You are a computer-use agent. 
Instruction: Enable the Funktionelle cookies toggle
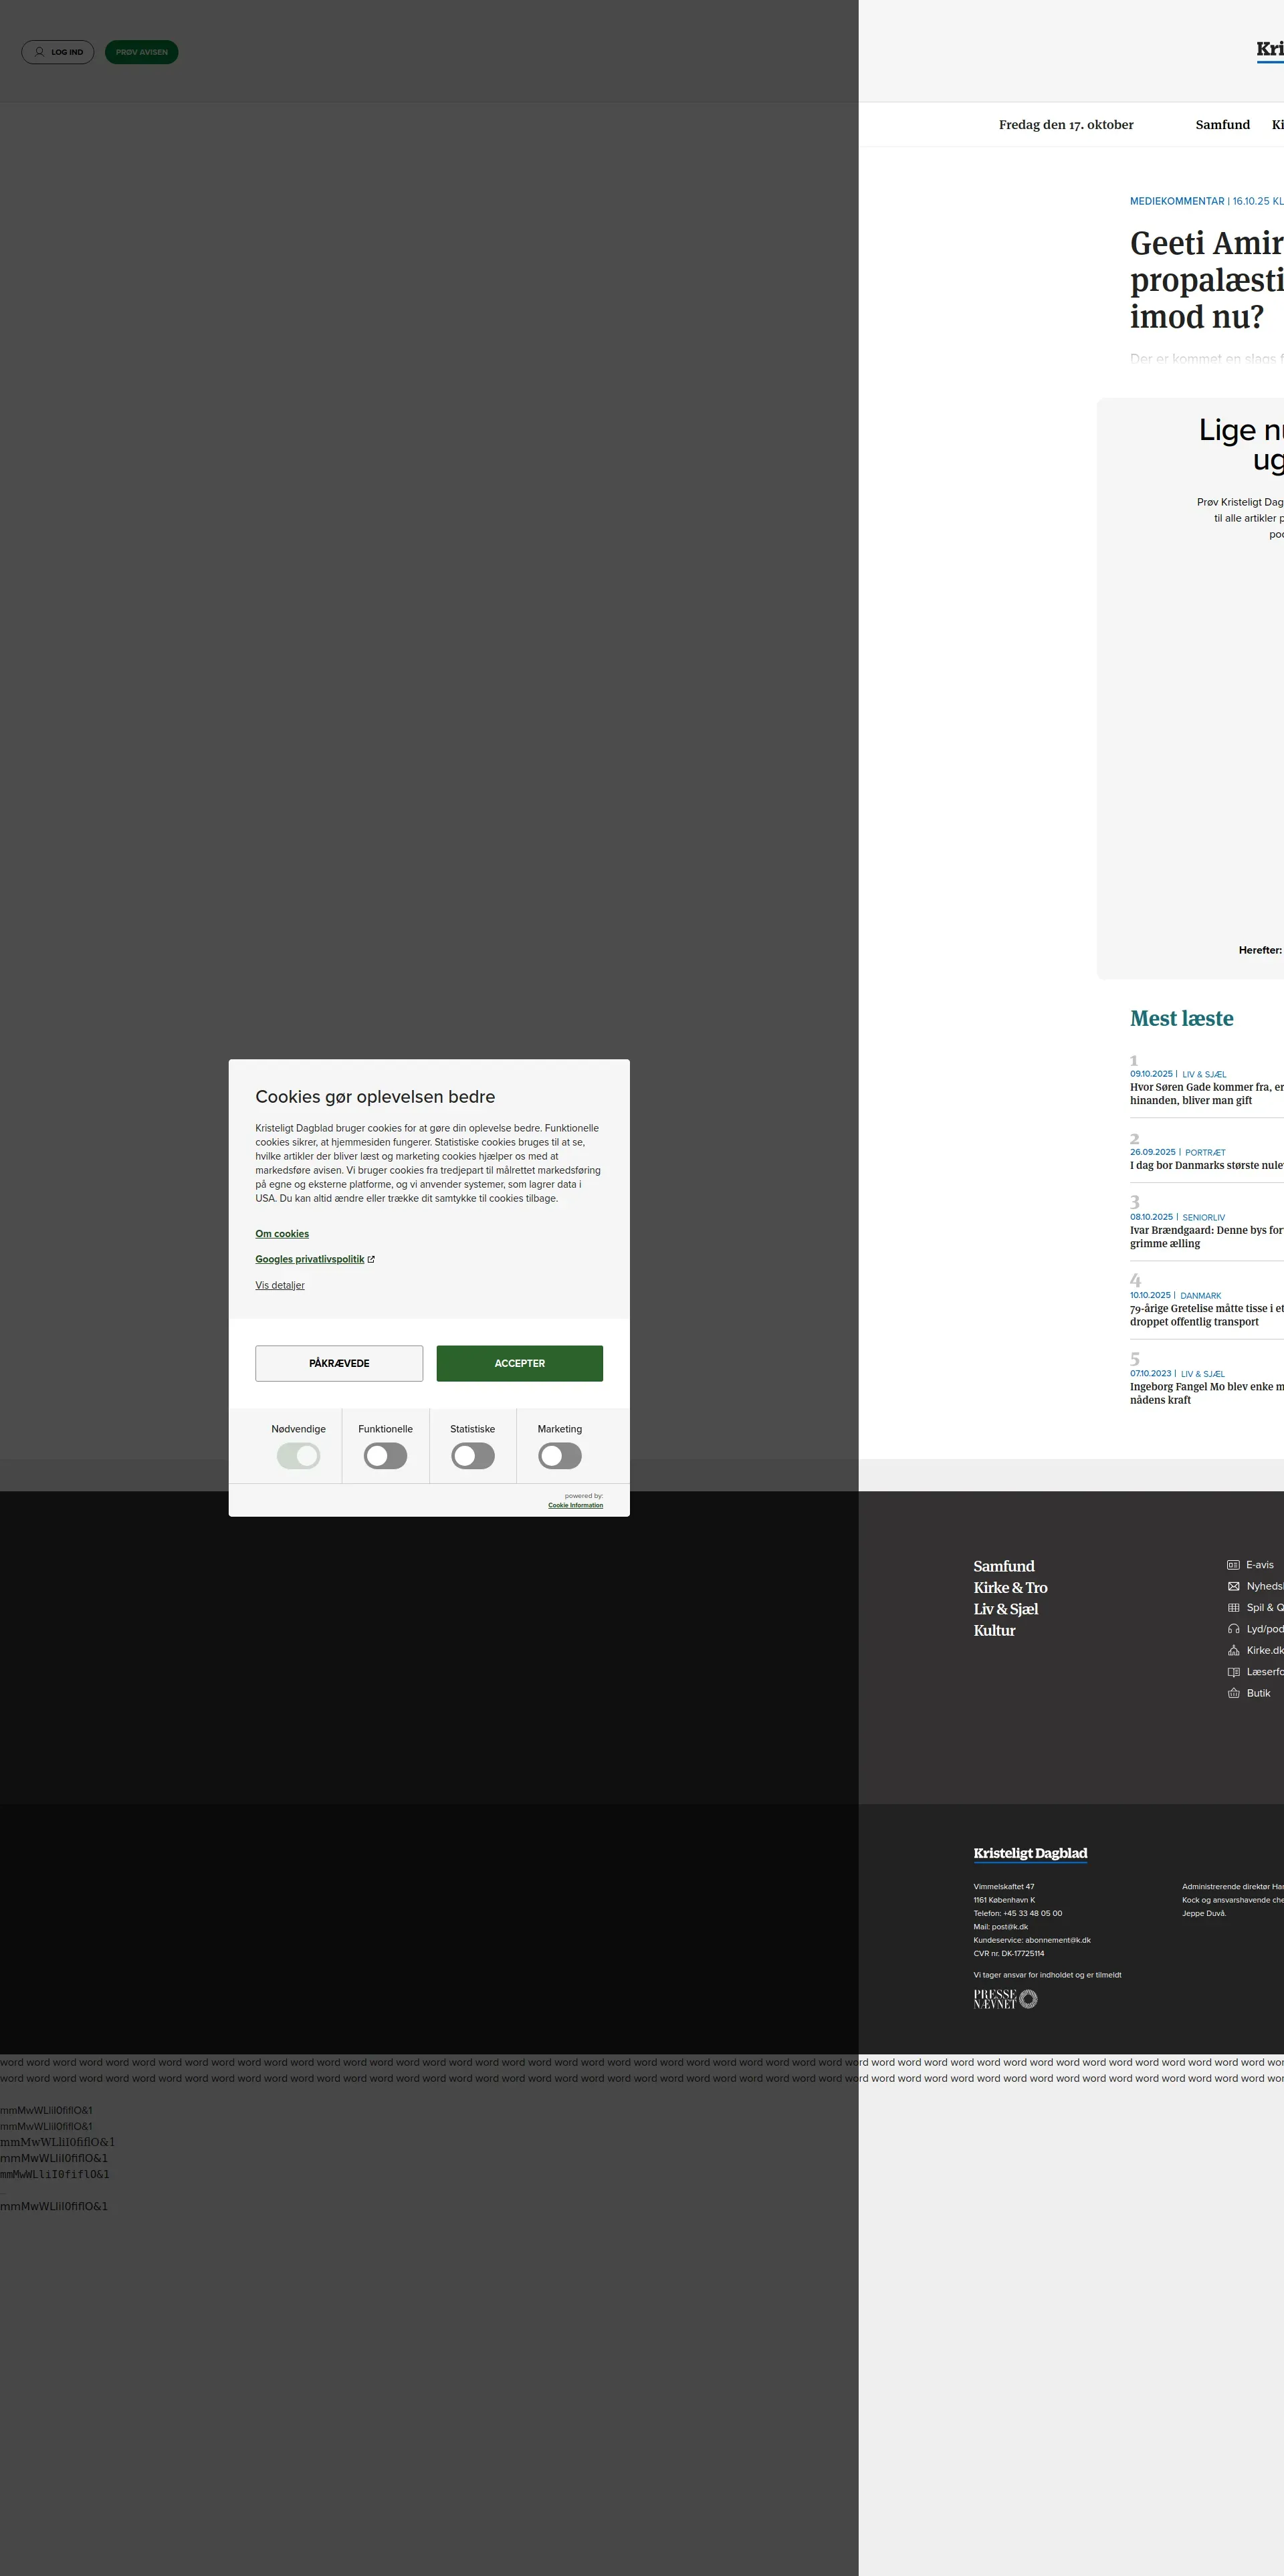[x=385, y=1456]
